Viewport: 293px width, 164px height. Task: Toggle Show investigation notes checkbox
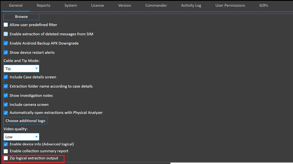coord(6,96)
